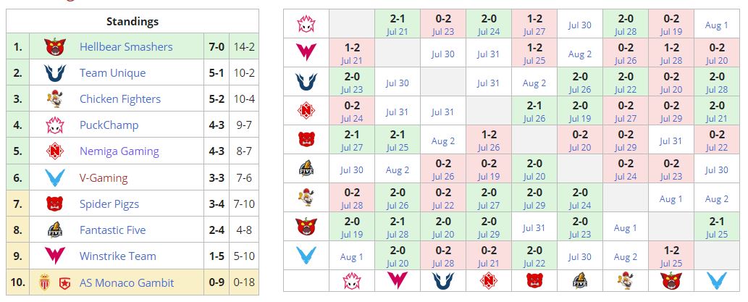Open the Fantastic Five team link

pos(112,230)
